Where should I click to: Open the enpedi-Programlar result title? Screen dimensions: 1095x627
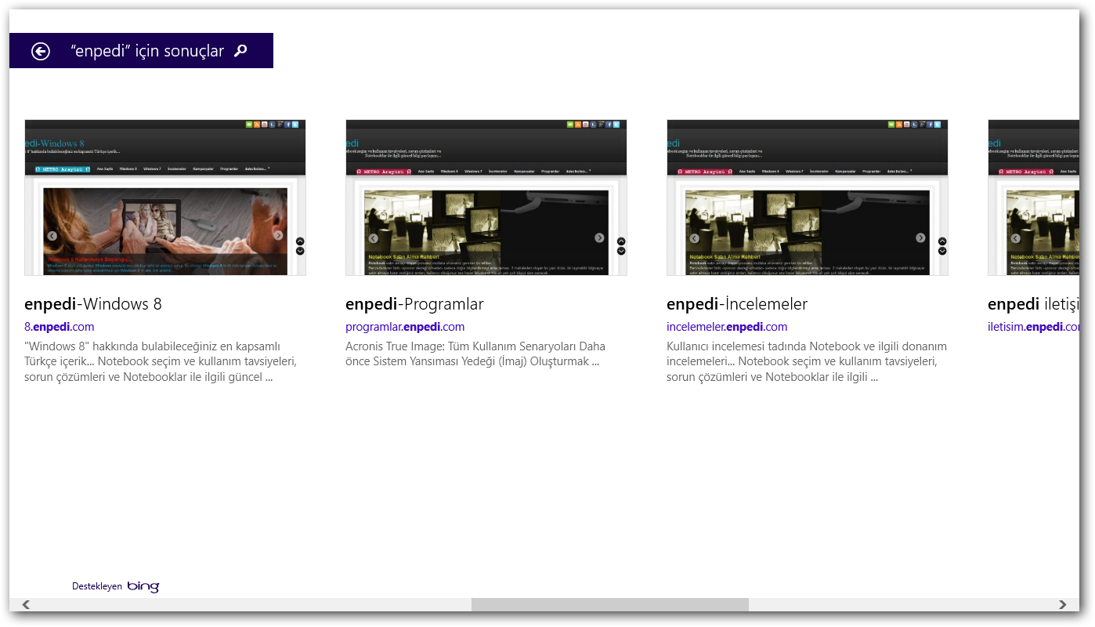tap(414, 304)
